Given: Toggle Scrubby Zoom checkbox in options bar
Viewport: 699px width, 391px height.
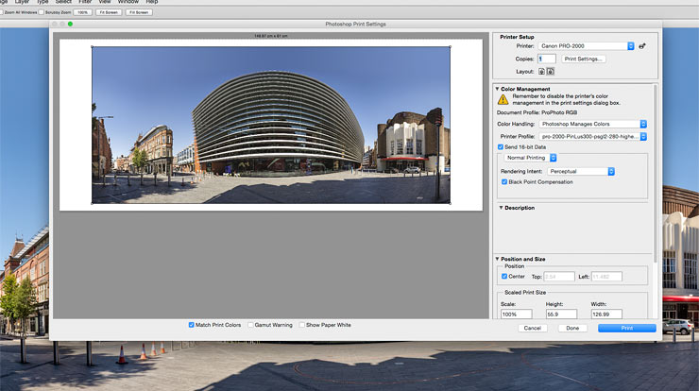Looking at the screenshot, I should (41, 12).
